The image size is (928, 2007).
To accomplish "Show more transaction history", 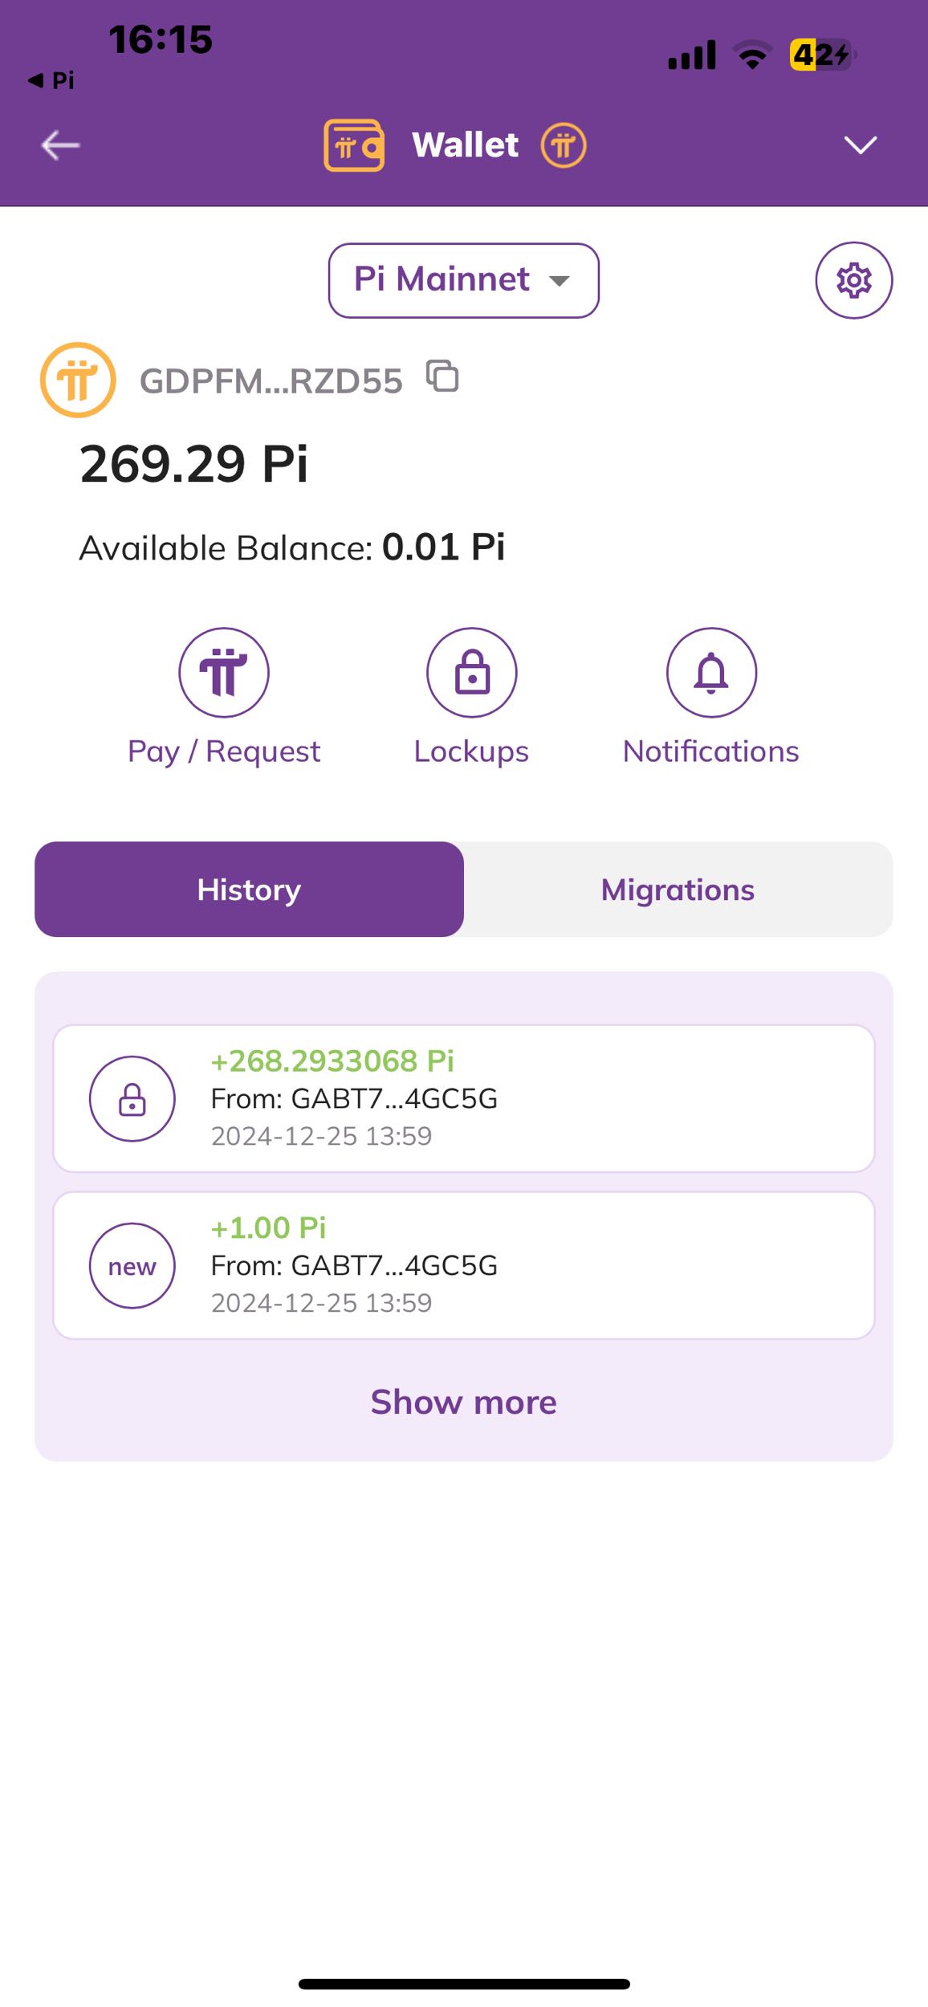I will click(463, 1402).
